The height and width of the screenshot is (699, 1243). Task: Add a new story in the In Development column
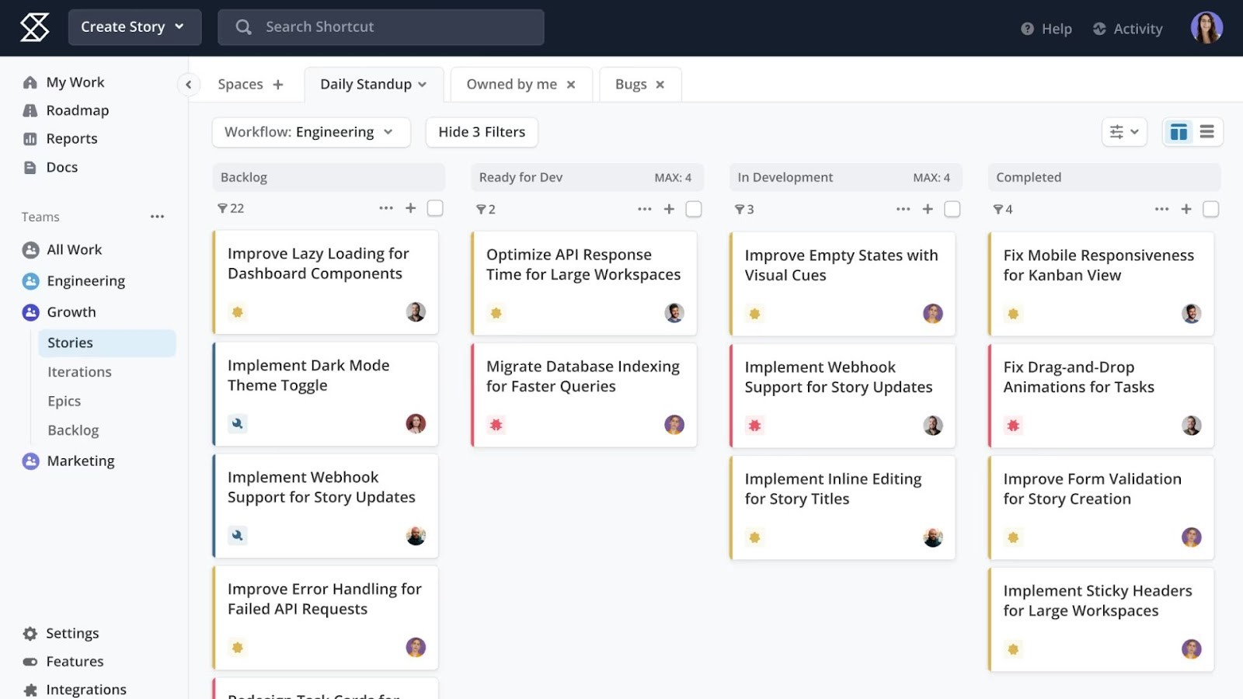tap(928, 208)
